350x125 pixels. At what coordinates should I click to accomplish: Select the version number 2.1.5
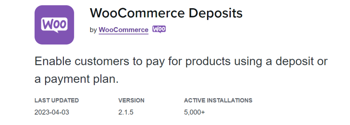click(x=126, y=112)
